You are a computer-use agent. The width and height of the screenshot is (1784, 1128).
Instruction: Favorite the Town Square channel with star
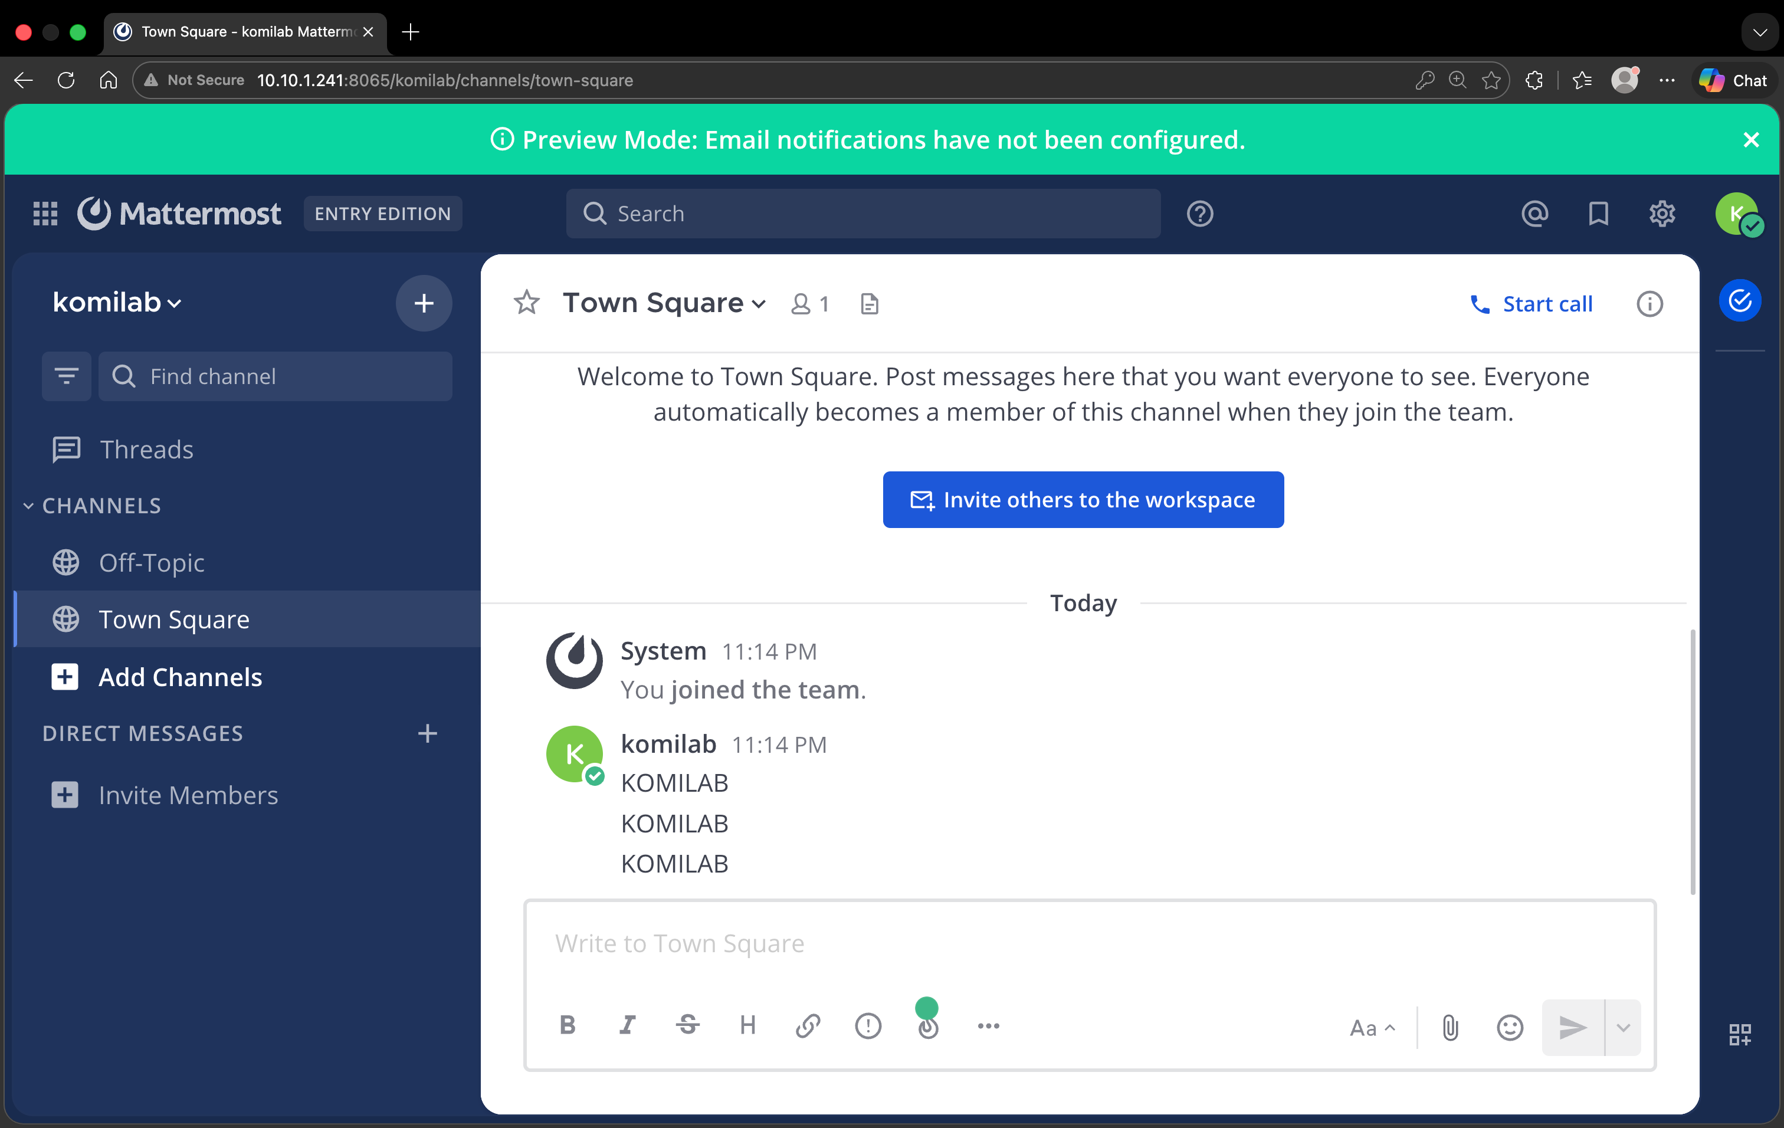point(527,303)
